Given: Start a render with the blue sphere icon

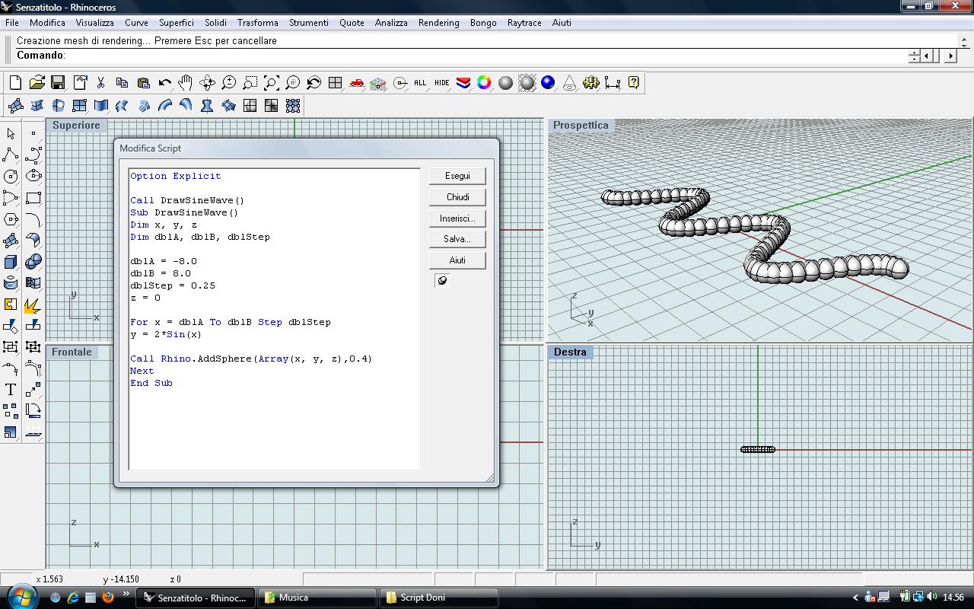Looking at the screenshot, I should [x=549, y=82].
